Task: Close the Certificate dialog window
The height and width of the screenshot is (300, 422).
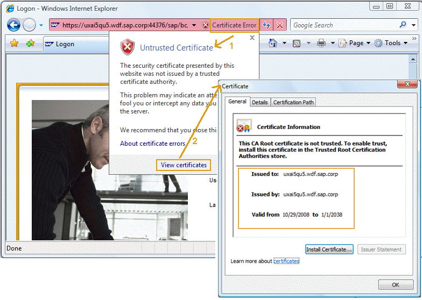Action: 408,84
